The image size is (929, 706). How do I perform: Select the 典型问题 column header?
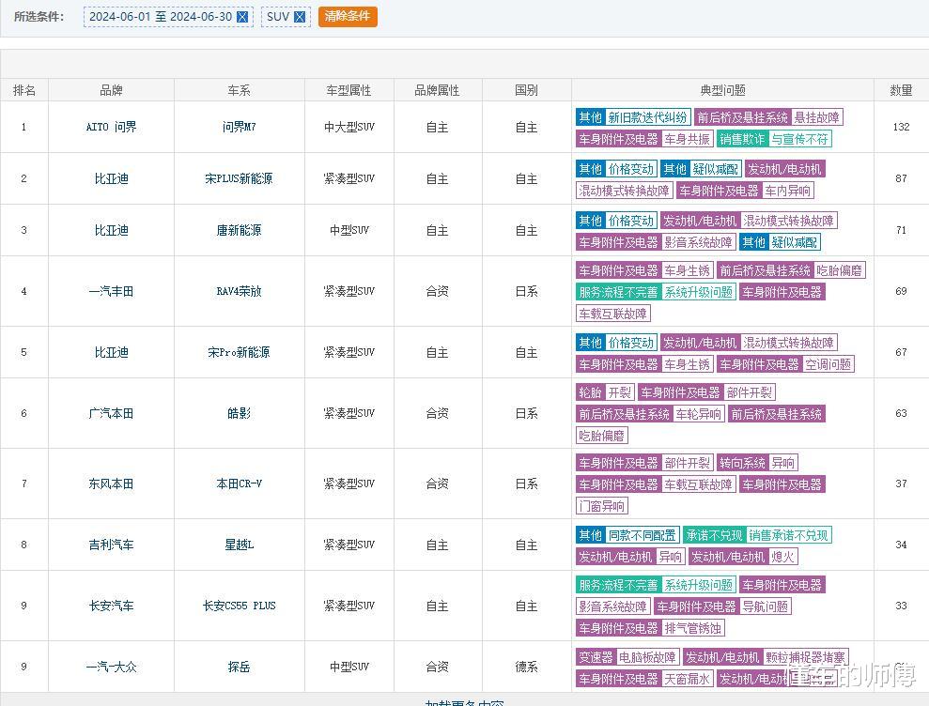click(x=723, y=90)
